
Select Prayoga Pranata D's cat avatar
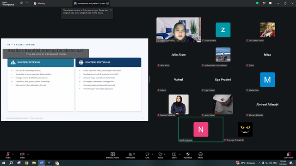[x=245, y=129]
